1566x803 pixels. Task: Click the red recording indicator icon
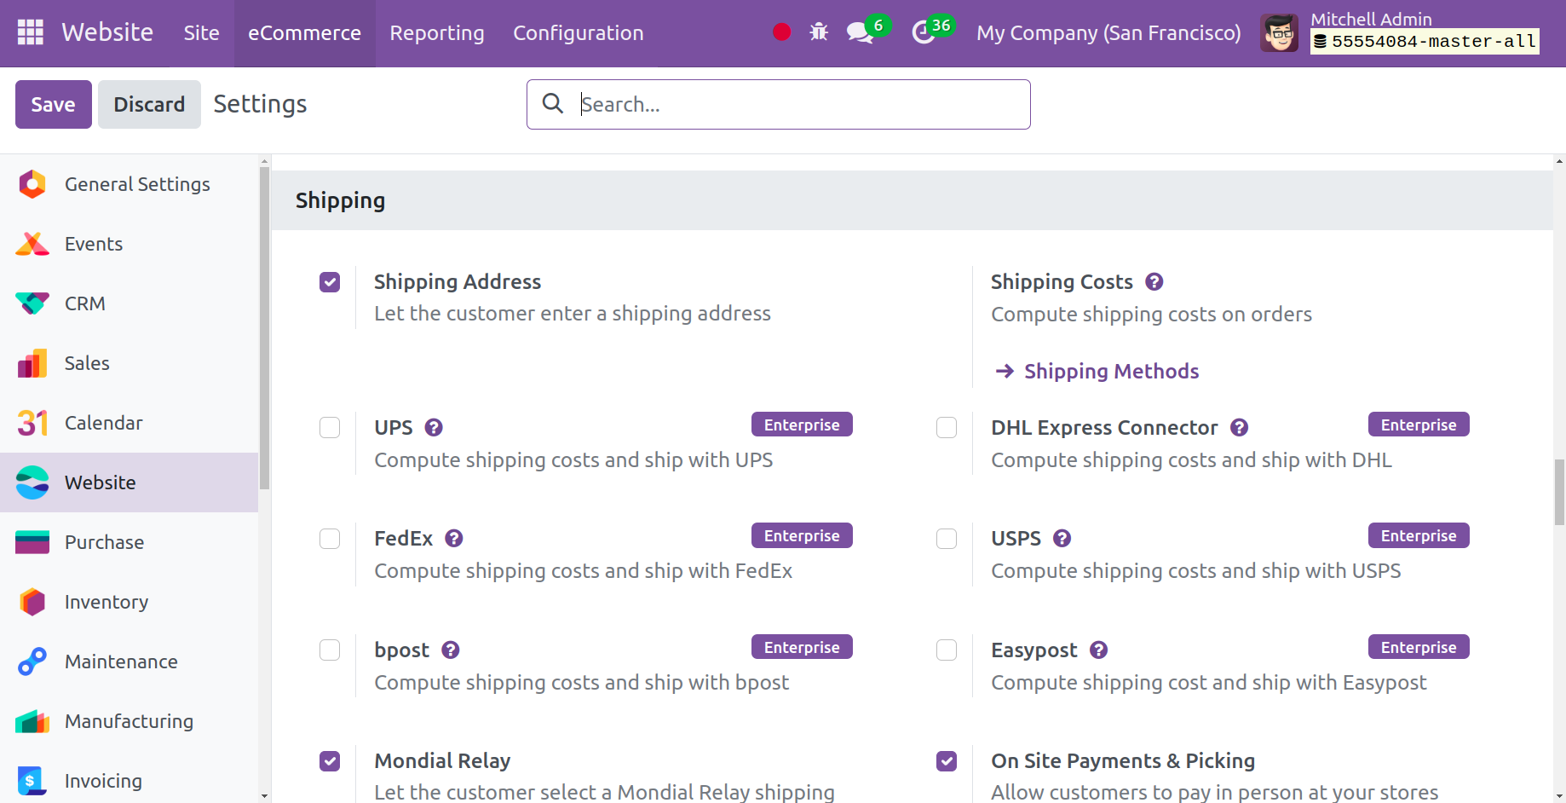pyautogui.click(x=781, y=32)
